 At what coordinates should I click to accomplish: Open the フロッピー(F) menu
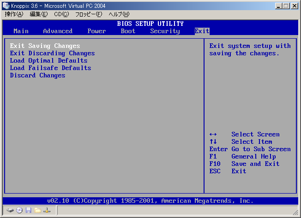(89, 14)
